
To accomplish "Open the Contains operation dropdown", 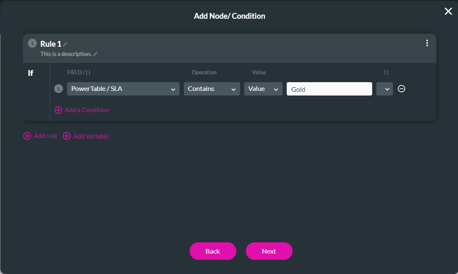I will coord(212,89).
